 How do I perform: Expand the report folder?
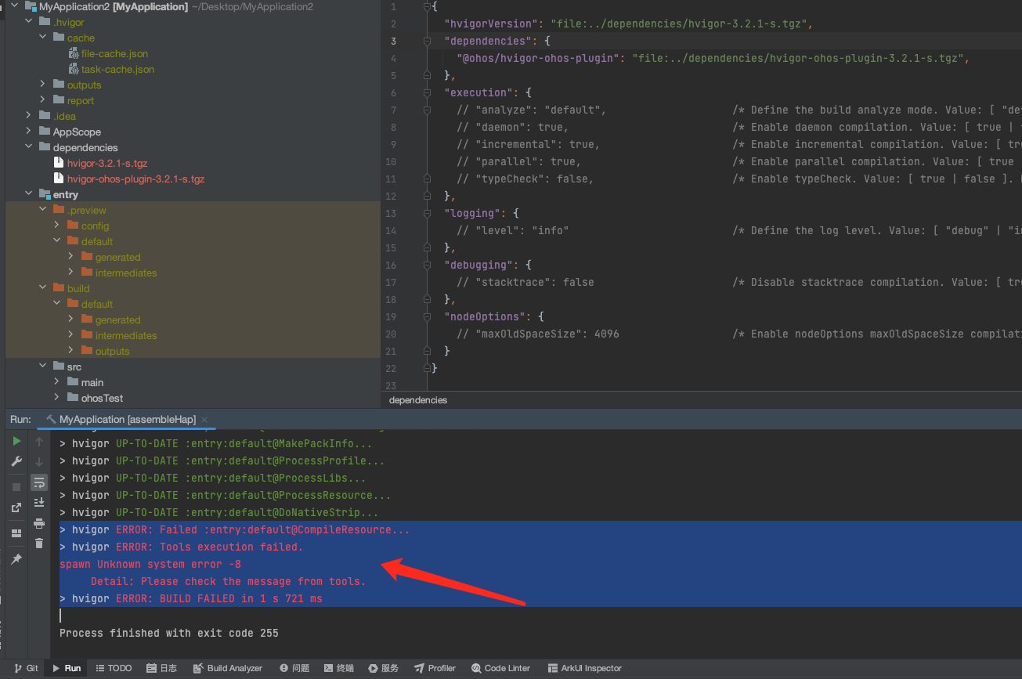(43, 100)
